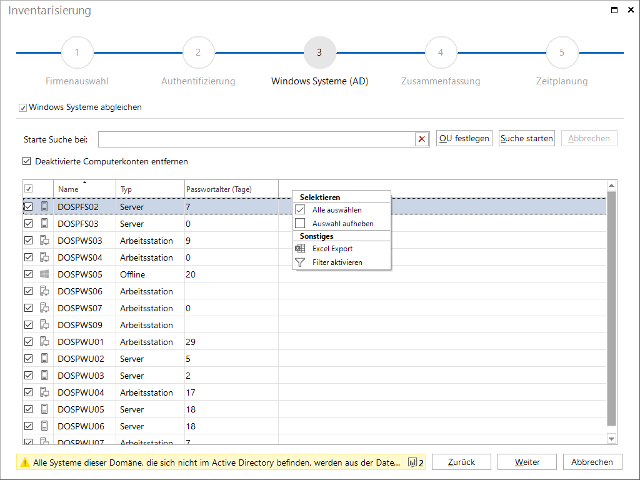Maximize the Inventarisierung window
This screenshot has height=480, width=640.
614,10
